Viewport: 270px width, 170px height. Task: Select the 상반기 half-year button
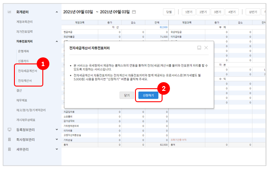[253, 12]
